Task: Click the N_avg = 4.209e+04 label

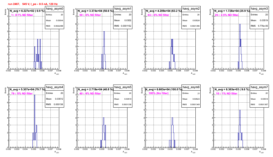Action: click(164, 11)
